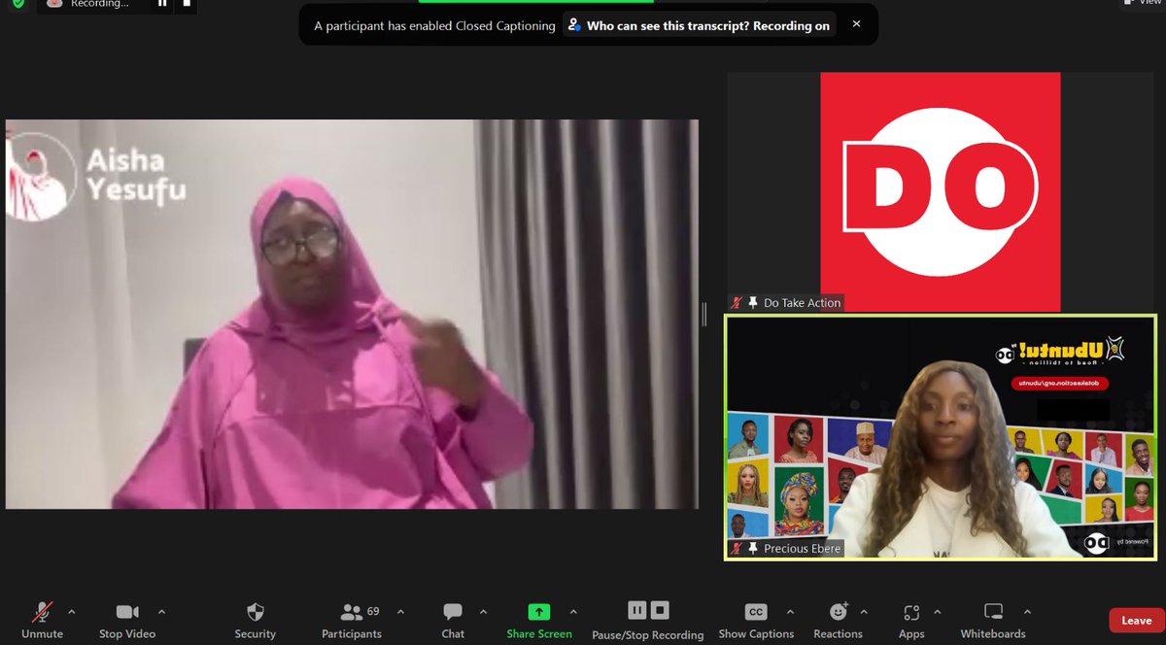Open sharing options caret next to Share Screen
This screenshot has height=645, width=1166.
573,612
